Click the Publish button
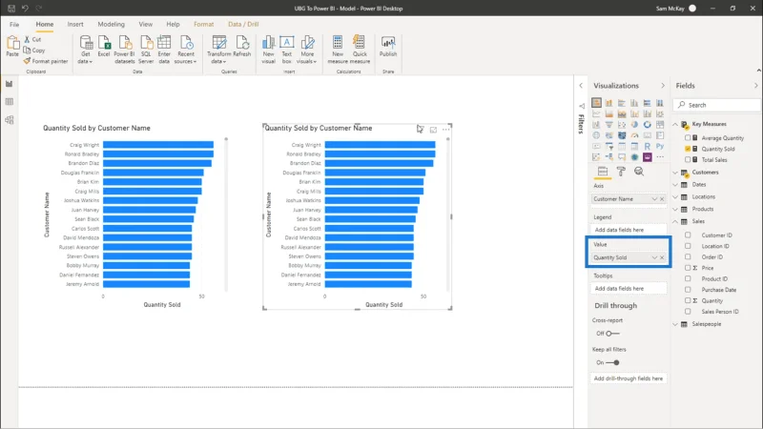The image size is (763, 429). click(388, 47)
